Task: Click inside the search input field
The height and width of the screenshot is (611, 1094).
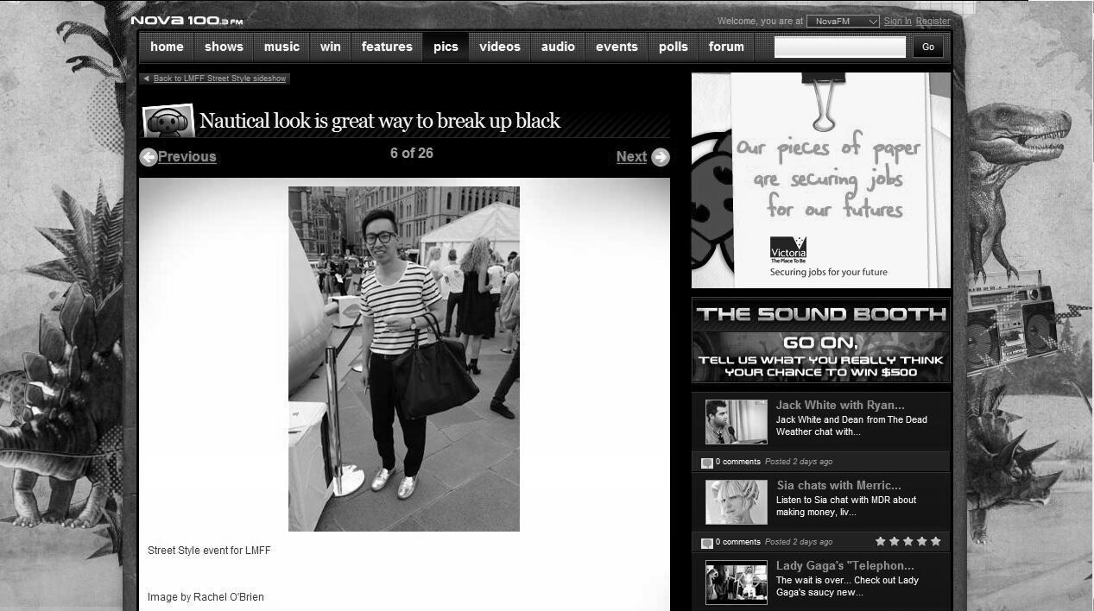Action: pyautogui.click(x=838, y=47)
